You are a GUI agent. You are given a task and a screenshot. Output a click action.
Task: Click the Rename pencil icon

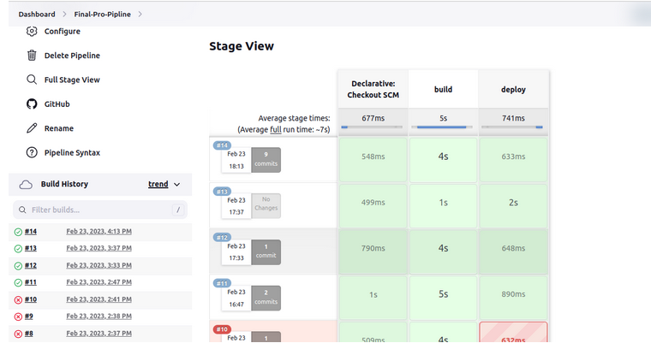(x=32, y=128)
